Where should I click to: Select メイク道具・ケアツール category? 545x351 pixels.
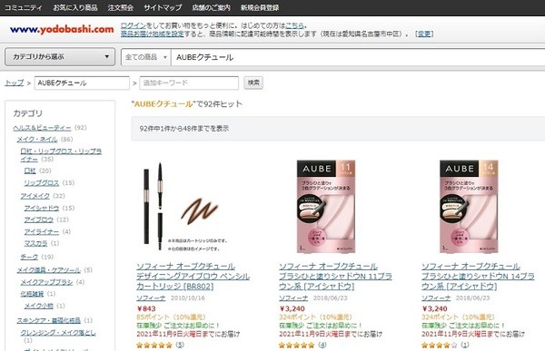click(49, 269)
